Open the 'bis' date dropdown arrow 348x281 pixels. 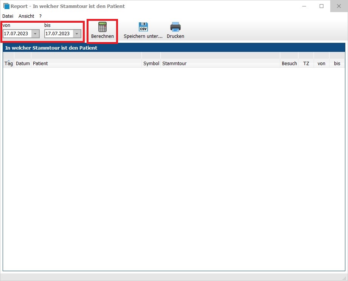click(77, 34)
